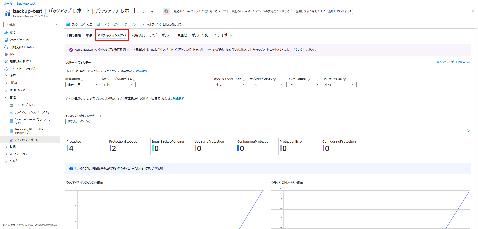This screenshot has height=229, width=478.
Task: Open the バックアップ レポートの使用方法 link
Action: (x=454, y=62)
